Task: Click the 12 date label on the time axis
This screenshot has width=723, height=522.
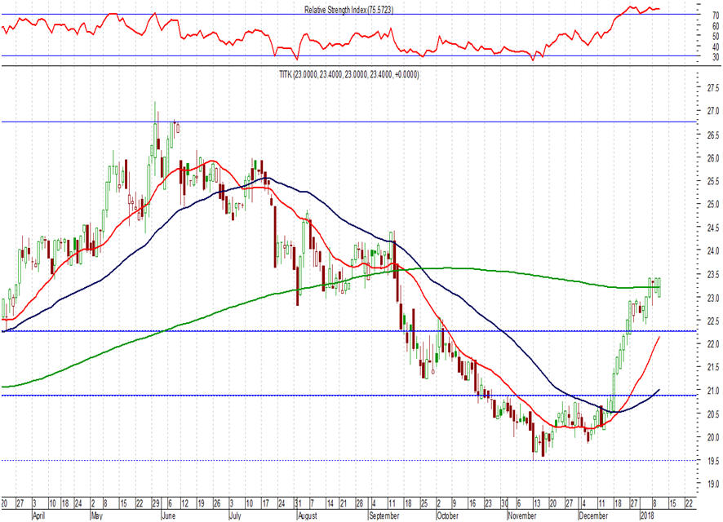Action: tap(185, 503)
